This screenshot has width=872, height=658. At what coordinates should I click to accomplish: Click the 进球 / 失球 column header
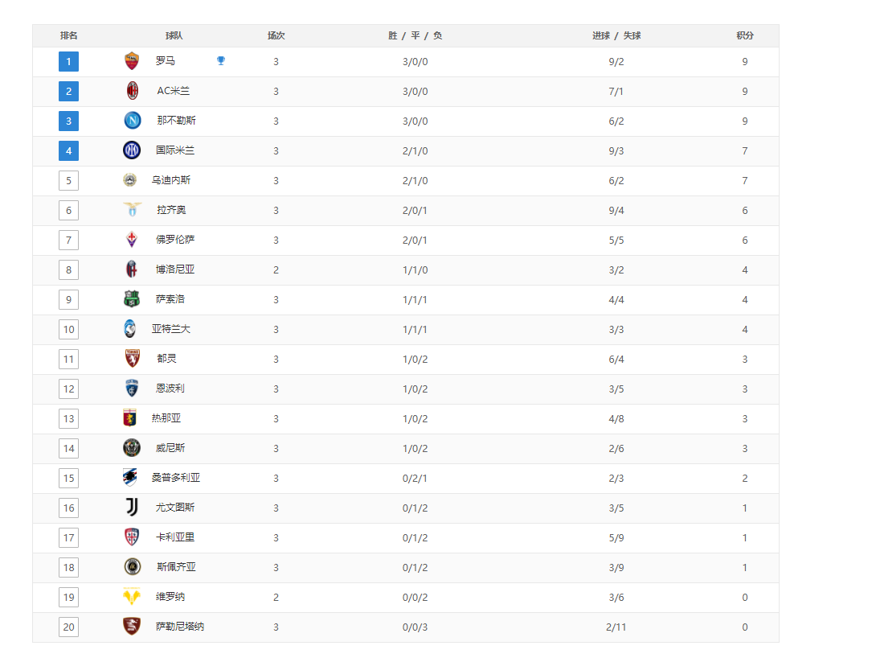click(616, 35)
